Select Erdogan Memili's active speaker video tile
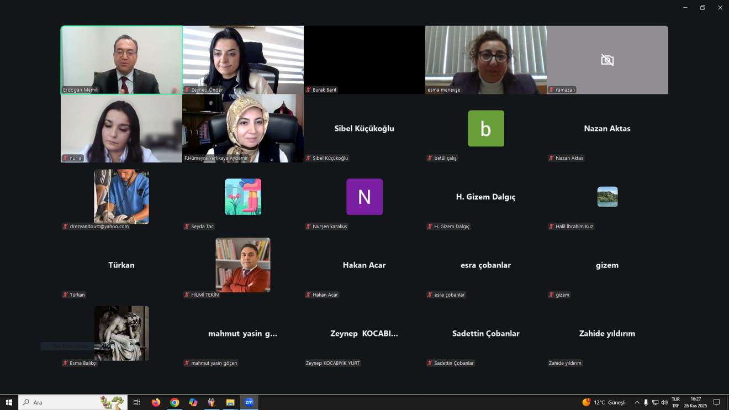The image size is (729, 410). pos(121,60)
